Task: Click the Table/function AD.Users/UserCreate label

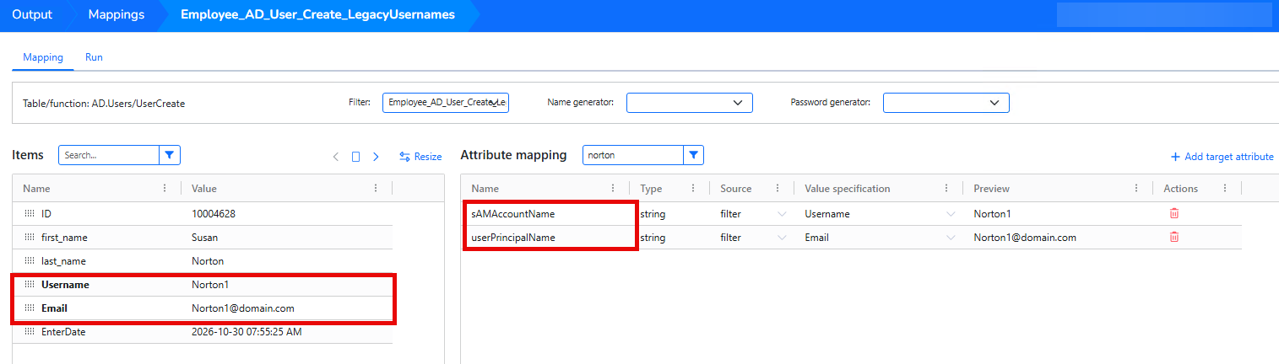Action: point(104,103)
